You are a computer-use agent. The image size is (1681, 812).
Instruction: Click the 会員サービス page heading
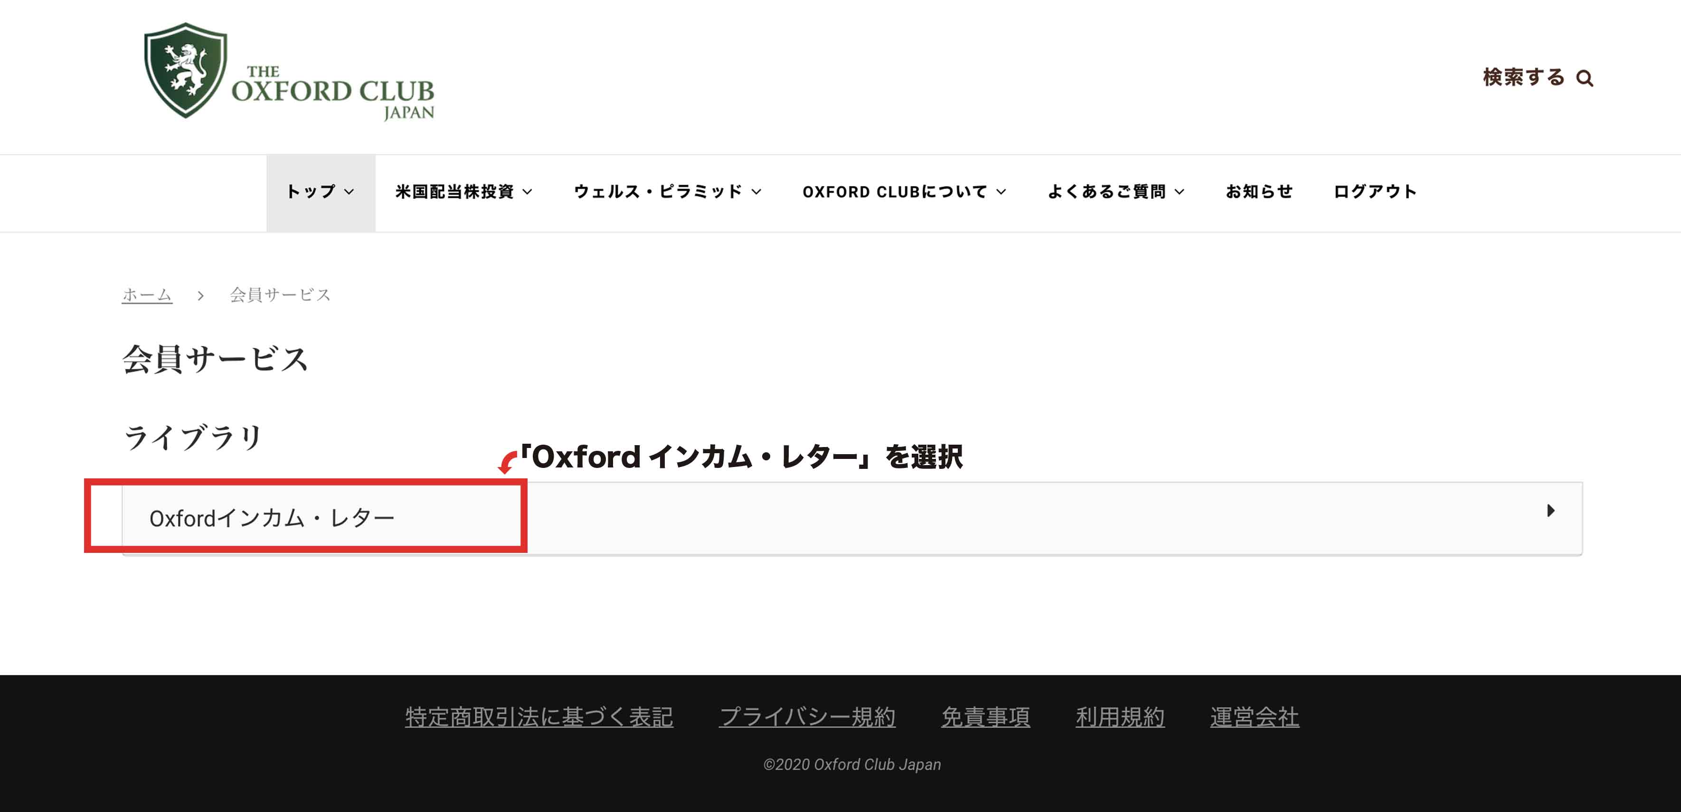(x=215, y=359)
